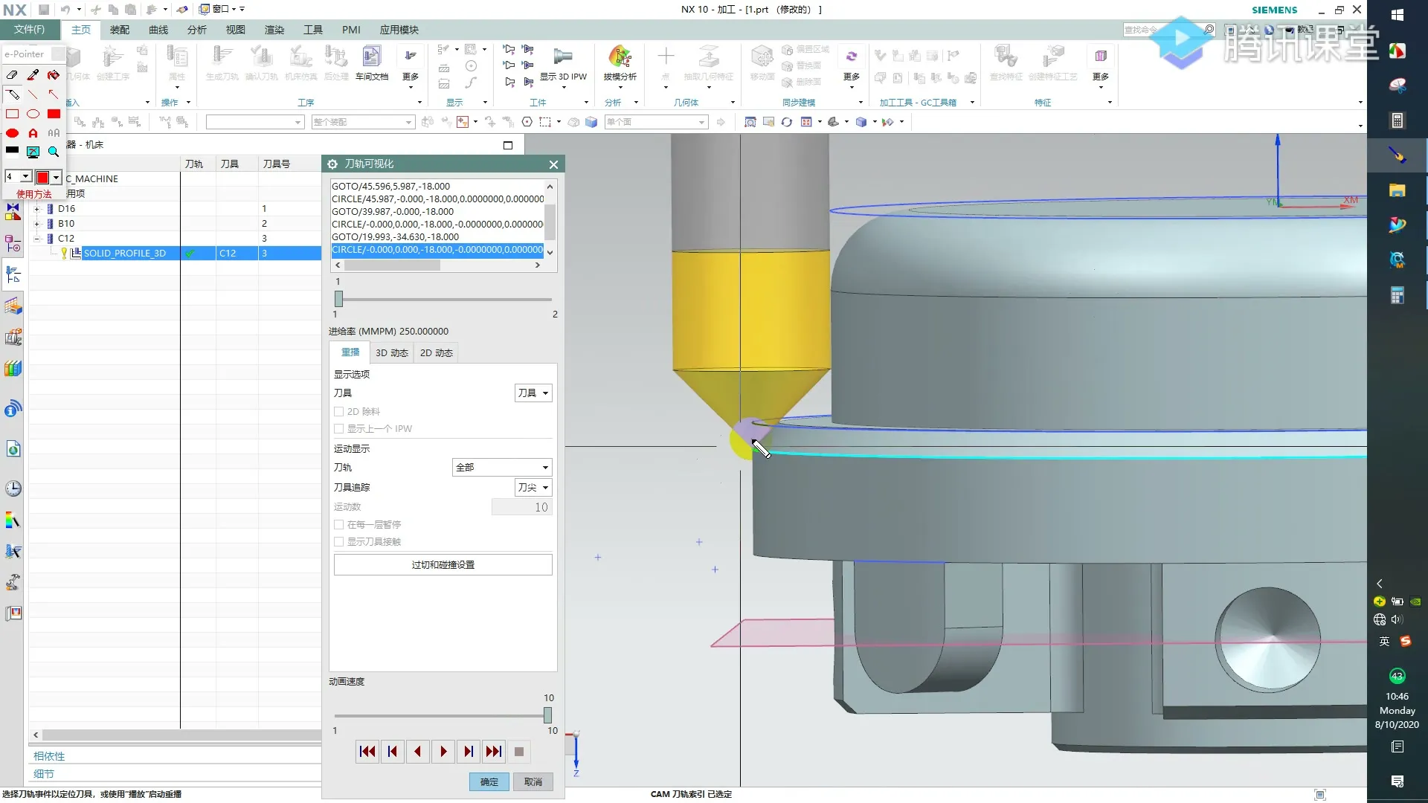The image size is (1428, 803).
Task: Enable 在每一层暂停 checkbox
Action: 339,524
